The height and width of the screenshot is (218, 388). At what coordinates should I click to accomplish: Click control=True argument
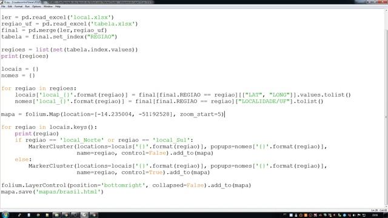[142, 172]
